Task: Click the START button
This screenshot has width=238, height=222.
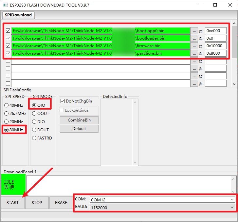Action: coord(12,203)
